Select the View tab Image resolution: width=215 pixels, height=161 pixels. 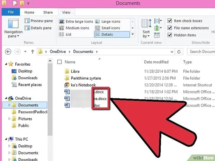66,12
